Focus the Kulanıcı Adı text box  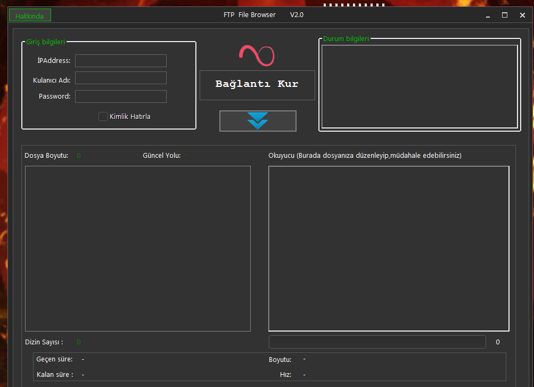121,78
